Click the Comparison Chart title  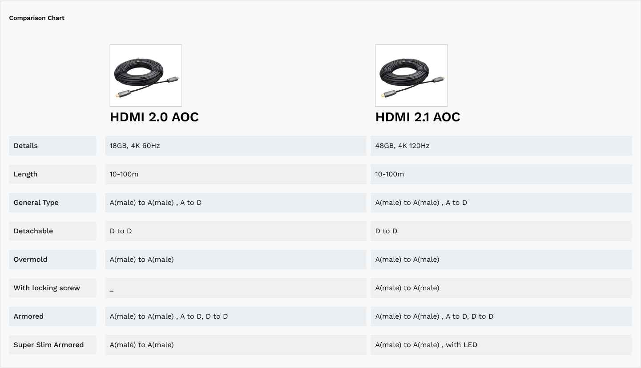click(x=37, y=18)
